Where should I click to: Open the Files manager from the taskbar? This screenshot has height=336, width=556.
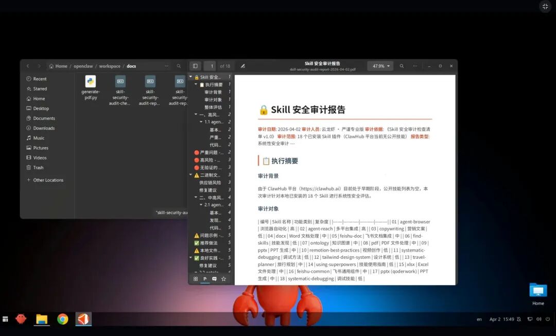(42, 319)
